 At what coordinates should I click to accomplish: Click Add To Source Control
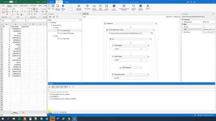(x=206, y=115)
